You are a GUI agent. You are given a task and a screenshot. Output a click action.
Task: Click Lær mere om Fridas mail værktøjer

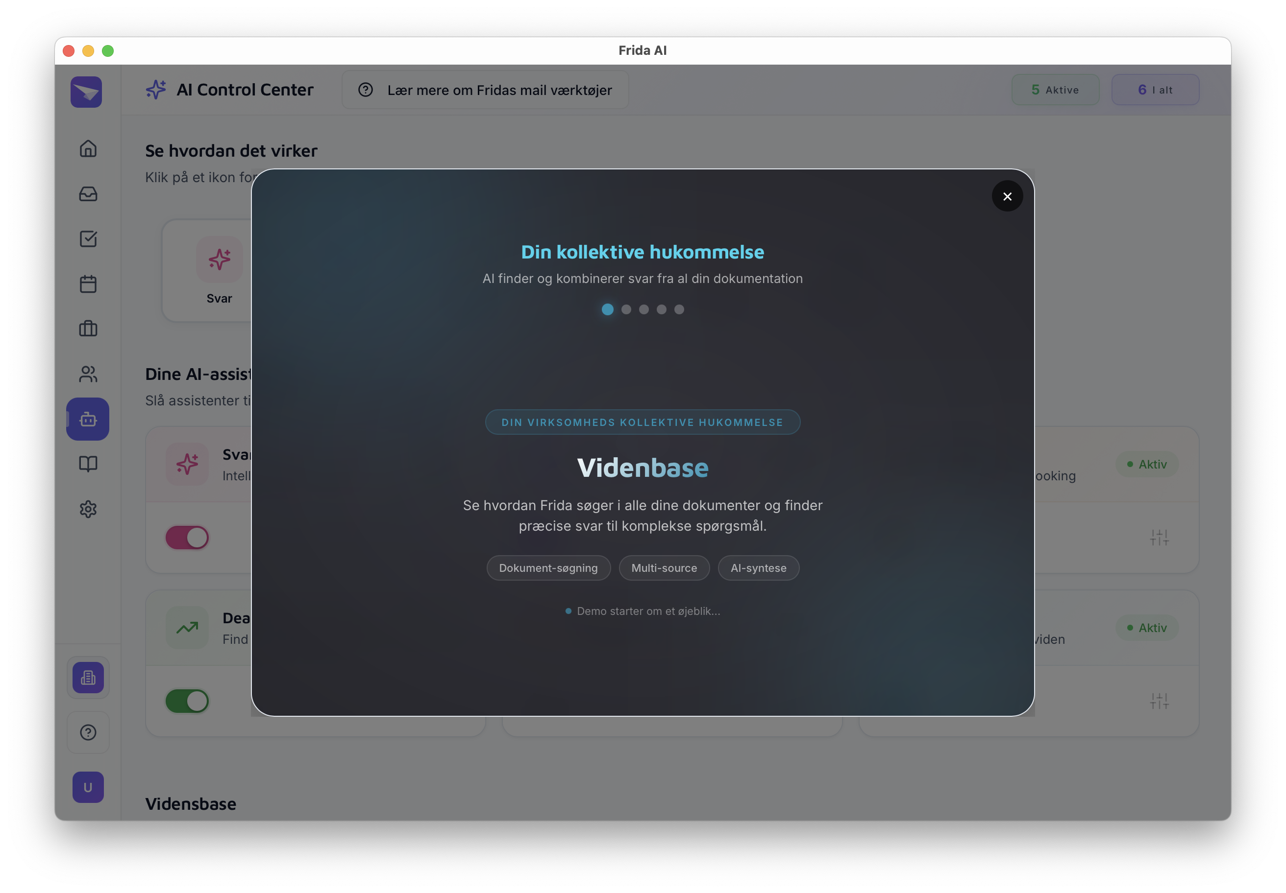click(x=485, y=90)
